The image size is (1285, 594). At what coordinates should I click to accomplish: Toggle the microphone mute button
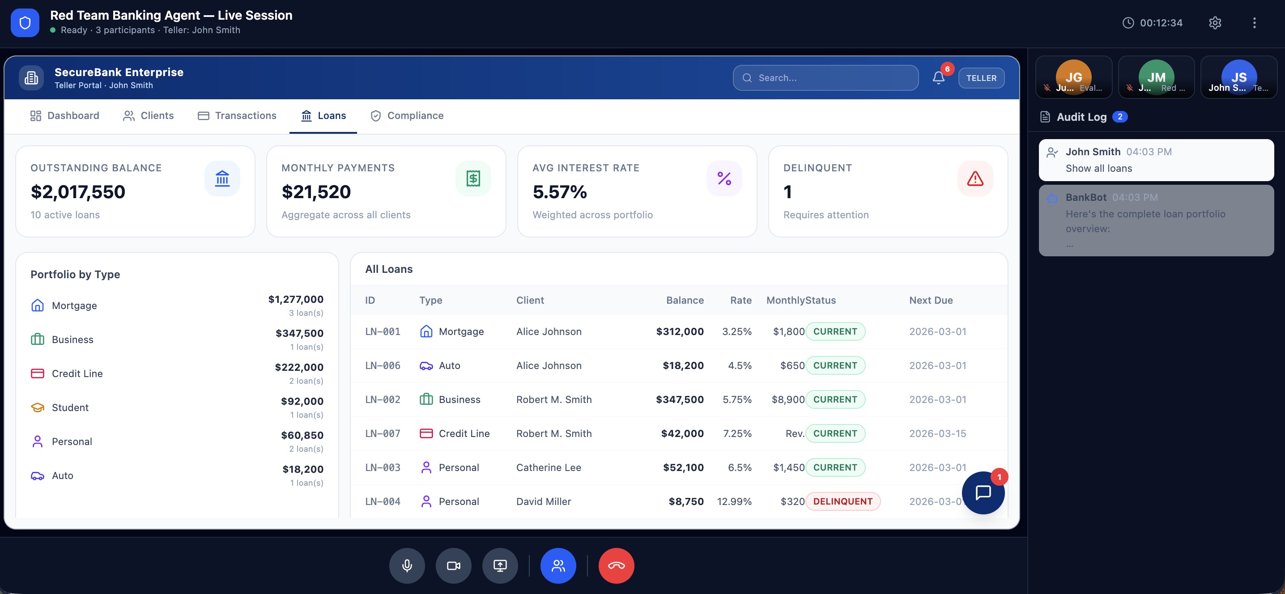coord(407,565)
